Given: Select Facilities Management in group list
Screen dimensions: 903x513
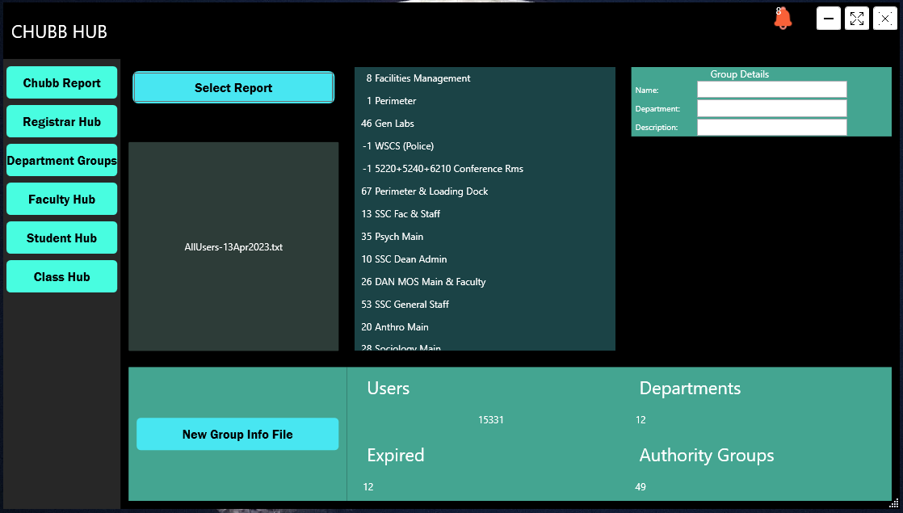Looking at the screenshot, I should [x=422, y=78].
